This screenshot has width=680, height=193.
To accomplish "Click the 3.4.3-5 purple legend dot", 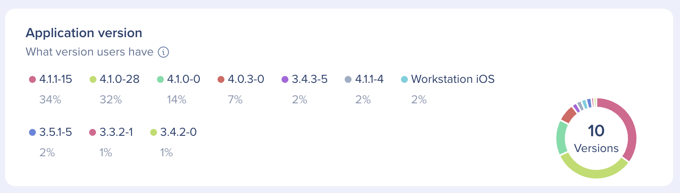I will (x=285, y=79).
